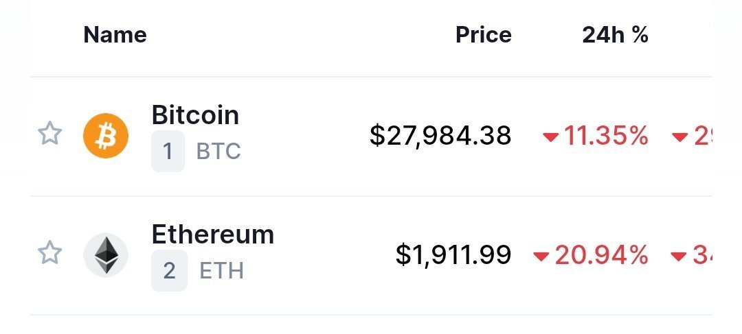Select the Bitcoin price $27,984.38
742x334 pixels.
point(440,136)
